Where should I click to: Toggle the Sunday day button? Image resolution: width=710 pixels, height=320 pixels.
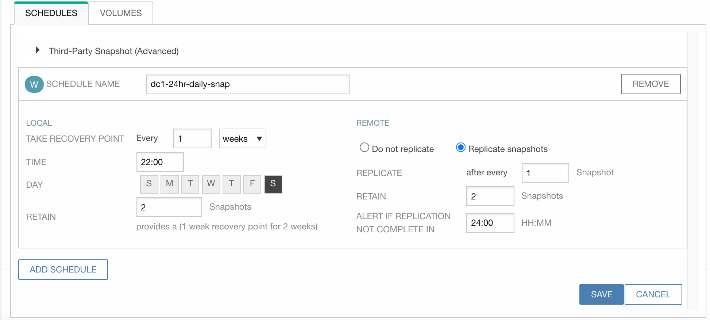(149, 184)
